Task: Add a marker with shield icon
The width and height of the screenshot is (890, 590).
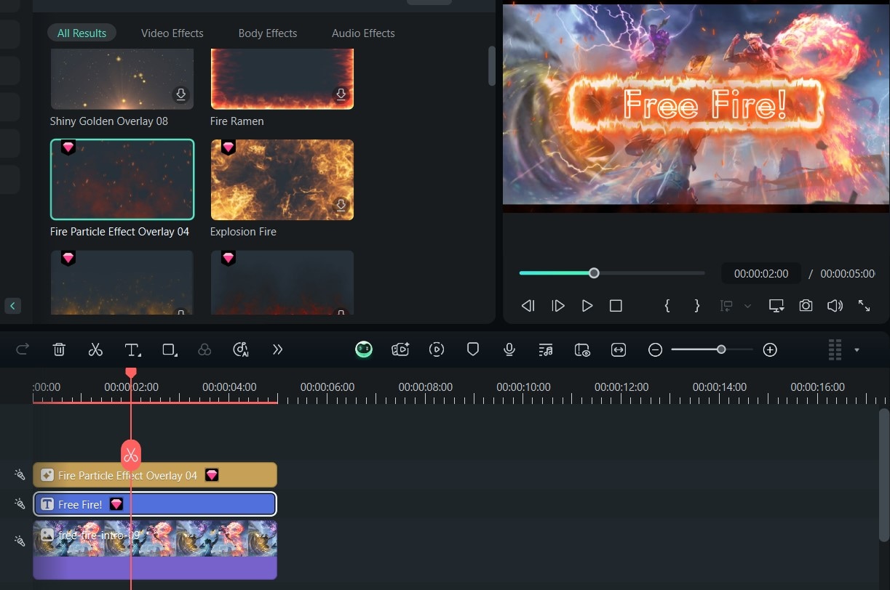Action: point(473,349)
